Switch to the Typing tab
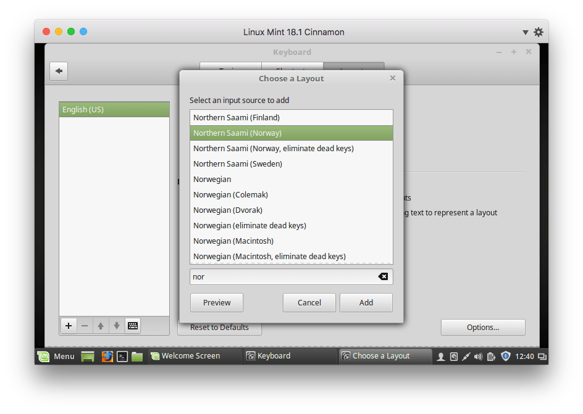The height and width of the screenshot is (414, 583). click(230, 68)
